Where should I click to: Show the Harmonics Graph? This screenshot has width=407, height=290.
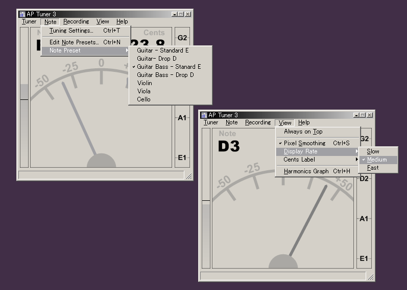pos(306,171)
